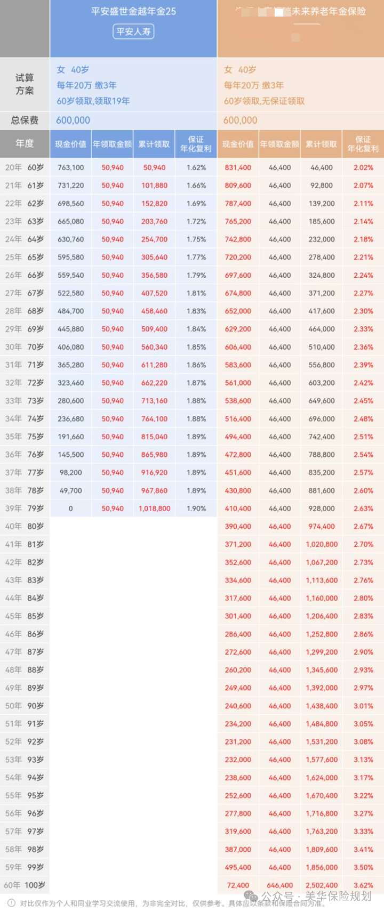Select the 60年 100岁 row label
The width and height of the screenshot is (384, 912).
coord(25,885)
